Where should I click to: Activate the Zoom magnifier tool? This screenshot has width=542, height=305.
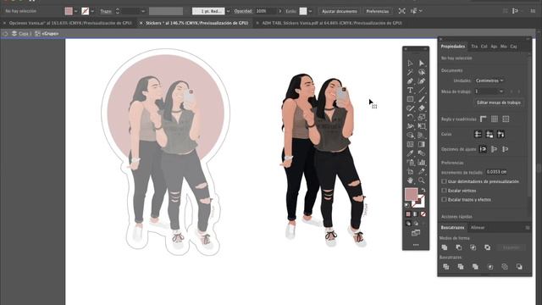point(422,180)
